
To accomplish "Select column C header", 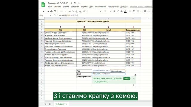I will tap(109, 18).
